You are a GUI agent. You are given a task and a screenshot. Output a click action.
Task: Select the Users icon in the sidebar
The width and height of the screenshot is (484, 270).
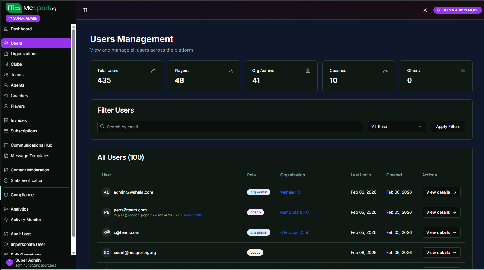tap(6, 43)
